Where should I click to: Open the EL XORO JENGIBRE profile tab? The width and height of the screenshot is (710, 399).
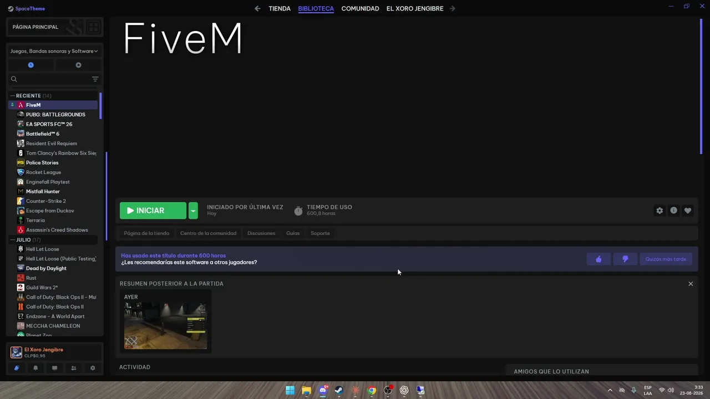pyautogui.click(x=415, y=8)
